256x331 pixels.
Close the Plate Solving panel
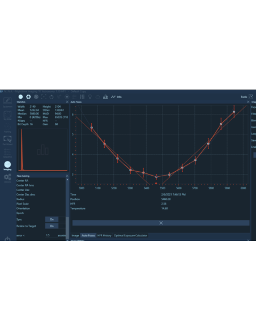coord(67,176)
